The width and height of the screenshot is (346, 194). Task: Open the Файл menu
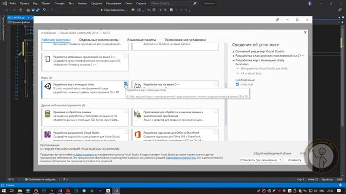[x=12, y=4]
